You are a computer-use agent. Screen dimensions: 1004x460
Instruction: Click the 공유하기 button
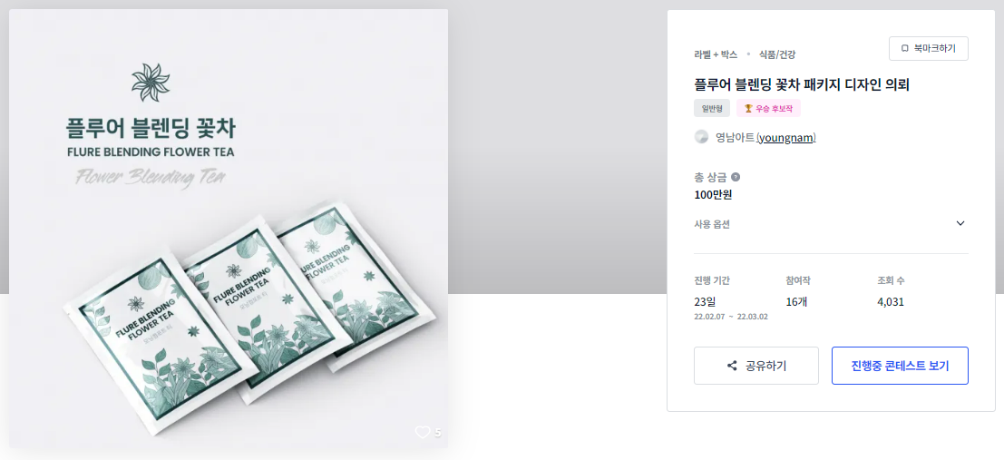coord(756,366)
